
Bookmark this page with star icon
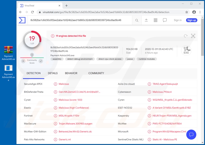click(187, 12)
